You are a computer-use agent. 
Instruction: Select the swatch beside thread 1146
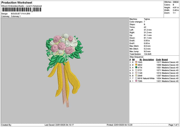pyautogui.click(x=136, y=73)
